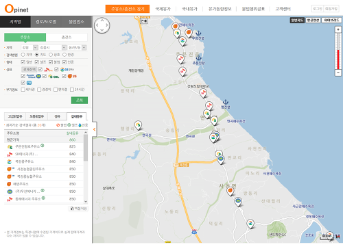Open the 강원 province dropdown
Viewport: 343px width, 251px height.
click(x=29, y=47)
